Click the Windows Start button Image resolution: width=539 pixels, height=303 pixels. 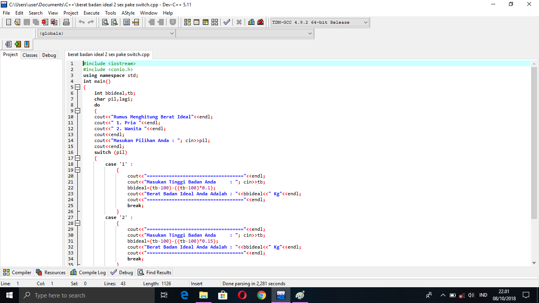9,295
